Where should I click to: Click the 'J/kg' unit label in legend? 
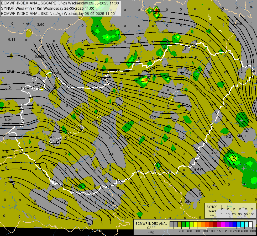[x=151, y=232]
